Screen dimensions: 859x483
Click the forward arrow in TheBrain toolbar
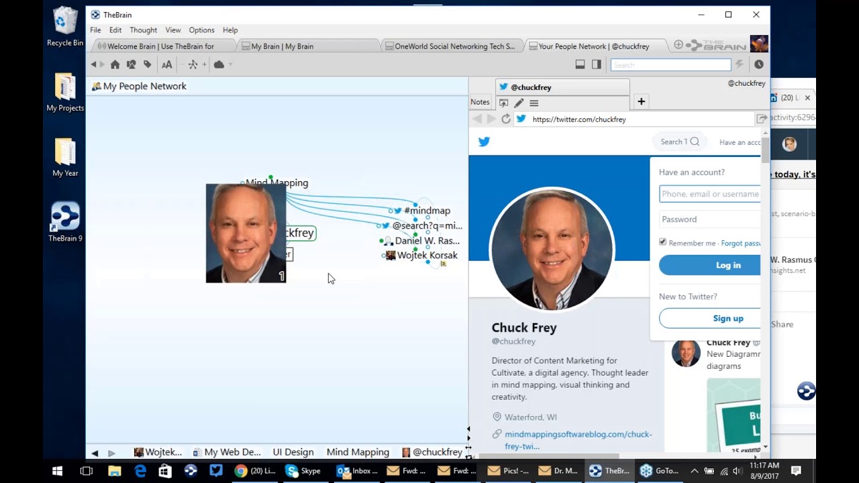point(102,64)
